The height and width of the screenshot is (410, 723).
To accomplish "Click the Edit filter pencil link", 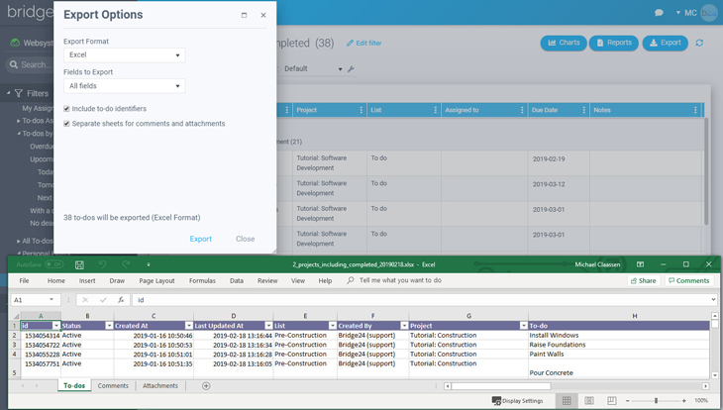I will point(364,43).
